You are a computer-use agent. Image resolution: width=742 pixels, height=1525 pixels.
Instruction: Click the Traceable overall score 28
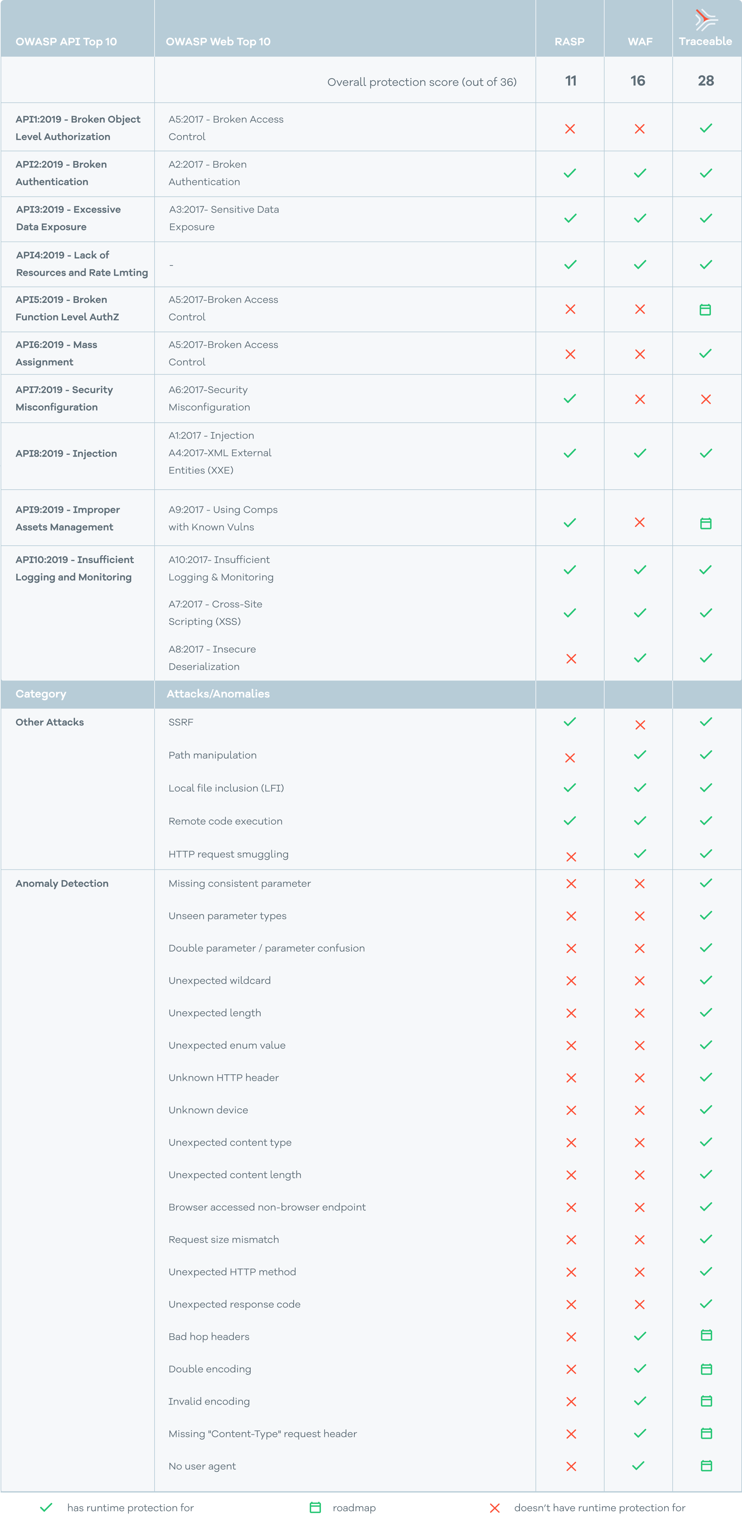point(705,81)
